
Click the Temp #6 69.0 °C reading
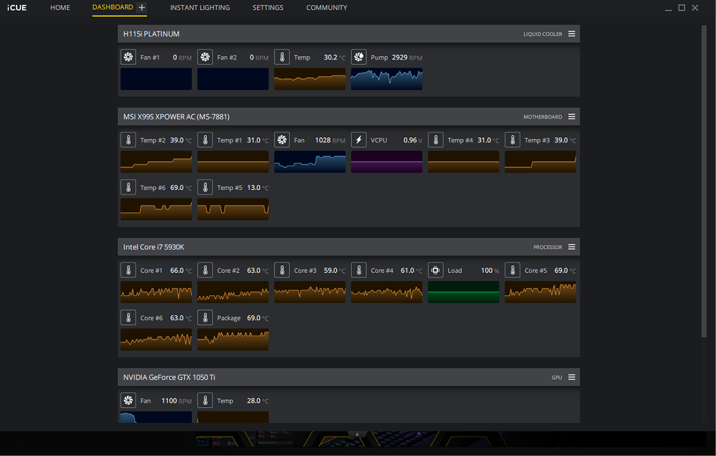point(181,188)
